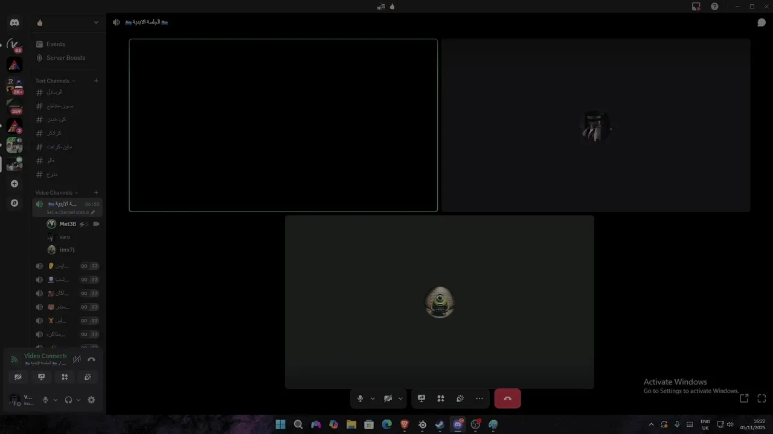
Task: Open Discord direct messages home
Action: click(x=14, y=23)
